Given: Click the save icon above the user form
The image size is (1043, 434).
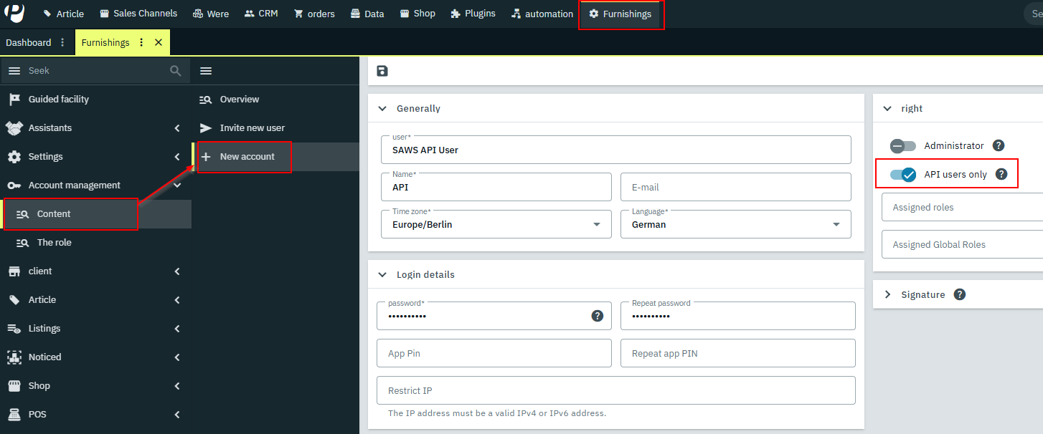Looking at the screenshot, I should point(382,71).
